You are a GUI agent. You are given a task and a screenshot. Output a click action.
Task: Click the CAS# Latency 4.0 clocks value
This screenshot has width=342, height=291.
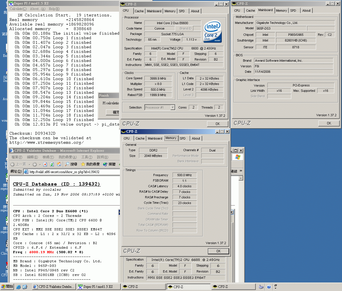(x=185, y=186)
